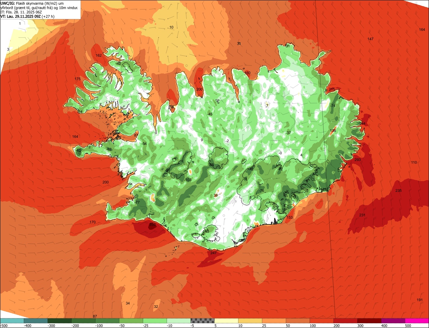Select the land value '-77'
This screenshot has width=429, height=328.
point(137,202)
